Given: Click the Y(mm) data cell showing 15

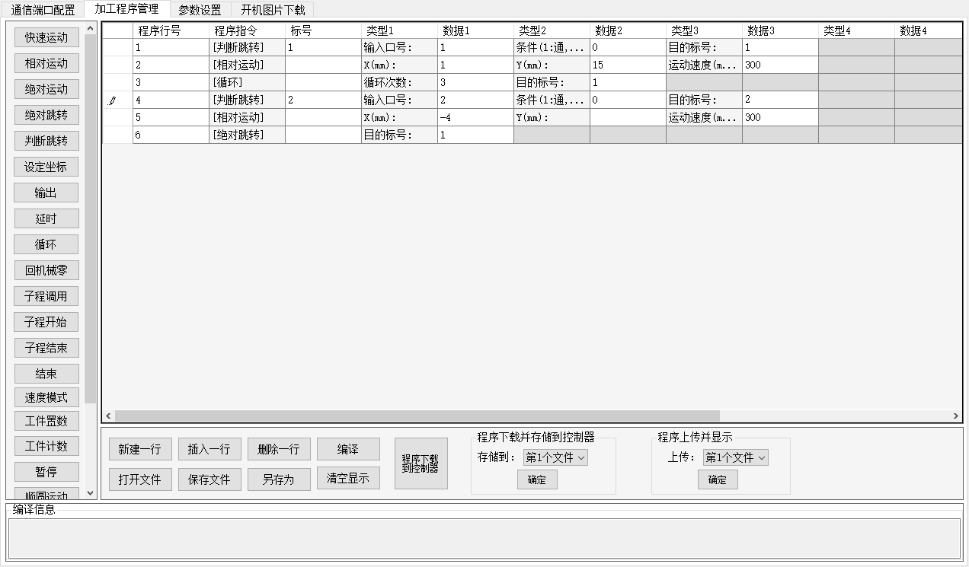Looking at the screenshot, I should click(x=628, y=65).
